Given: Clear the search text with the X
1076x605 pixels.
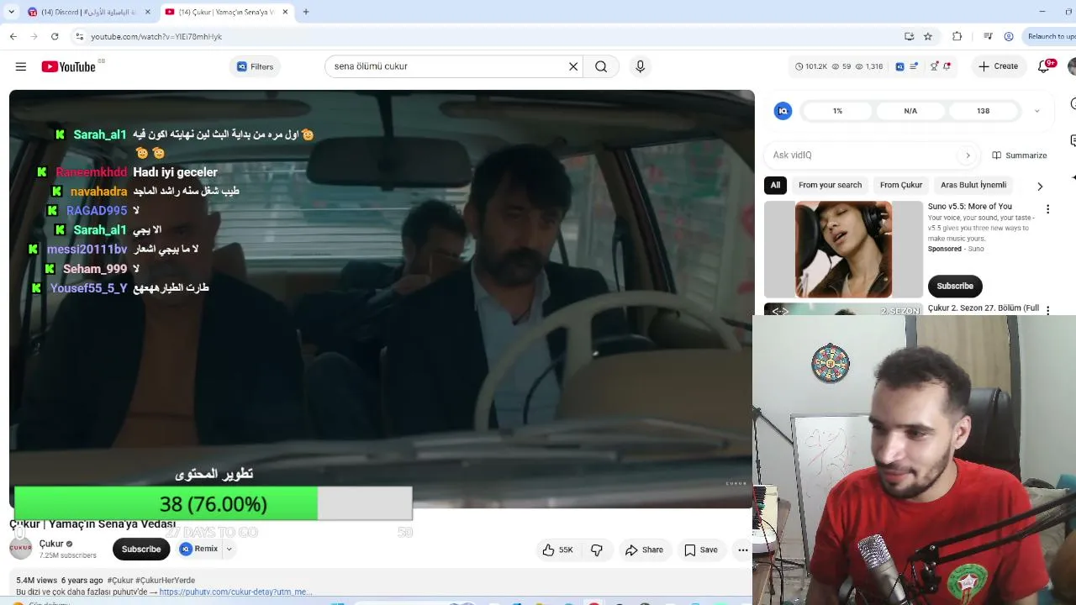Looking at the screenshot, I should 573,66.
